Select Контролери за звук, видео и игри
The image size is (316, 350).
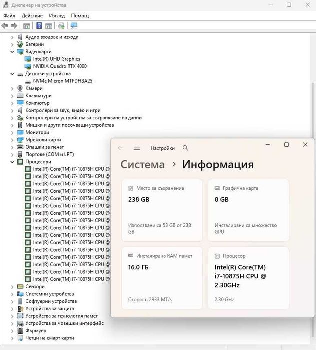coord(63,110)
